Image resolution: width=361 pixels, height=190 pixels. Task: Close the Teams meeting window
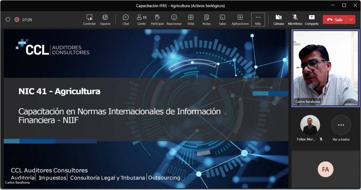pyautogui.click(x=355, y=5)
